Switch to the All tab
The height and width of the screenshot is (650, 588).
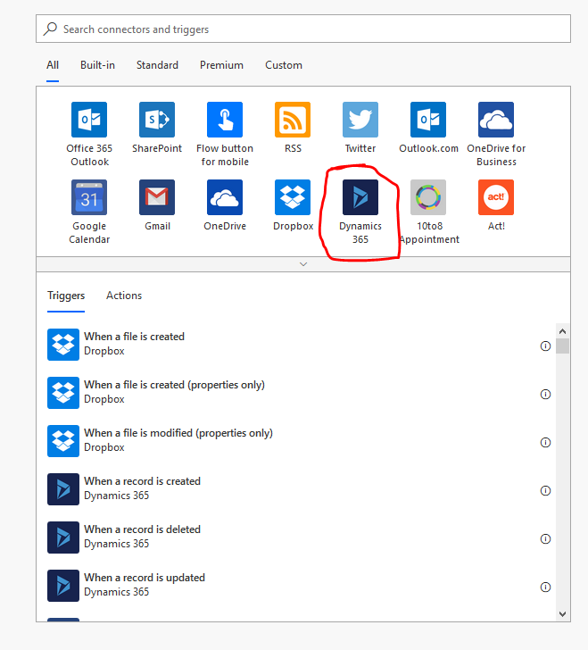(53, 65)
